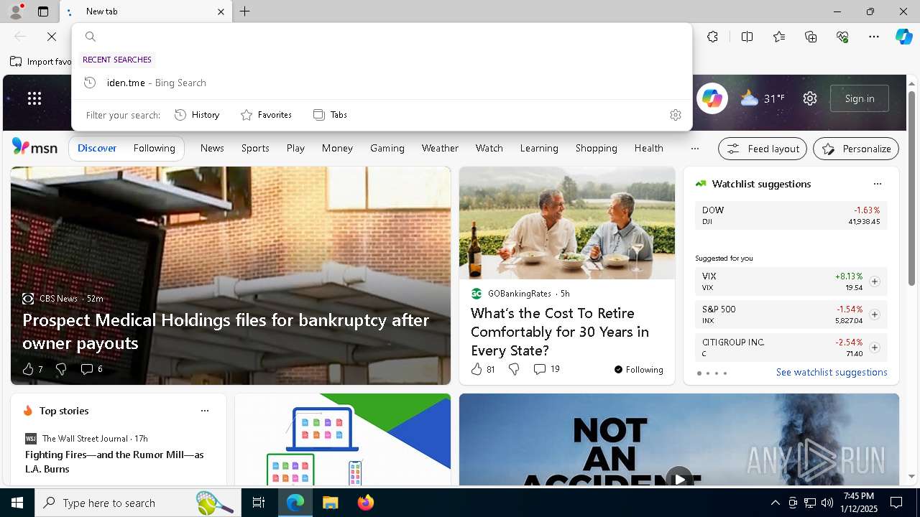
Task: Open Browser essentials heart icon
Action: coord(842,37)
